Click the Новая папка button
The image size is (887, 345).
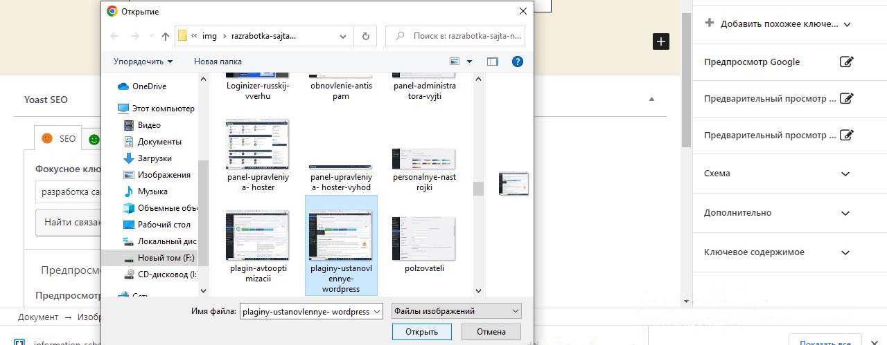[x=218, y=62]
